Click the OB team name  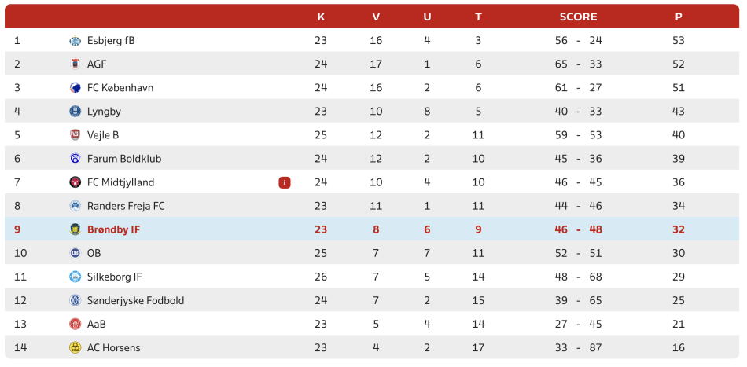point(94,253)
